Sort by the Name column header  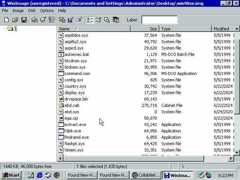pyautogui.click(x=94, y=29)
